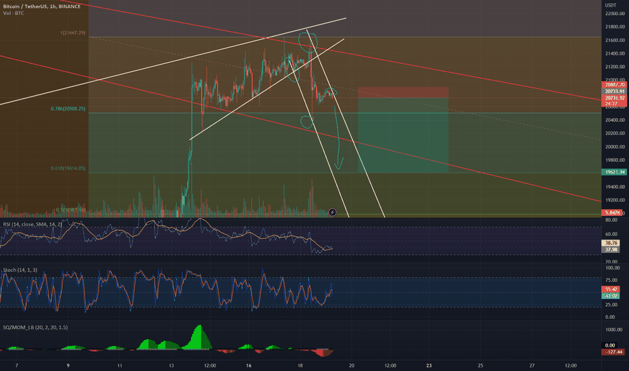The height and width of the screenshot is (371, 629).
Task: Click the 1000.00 label on the squeeze momentum scale
Action: [613, 330]
